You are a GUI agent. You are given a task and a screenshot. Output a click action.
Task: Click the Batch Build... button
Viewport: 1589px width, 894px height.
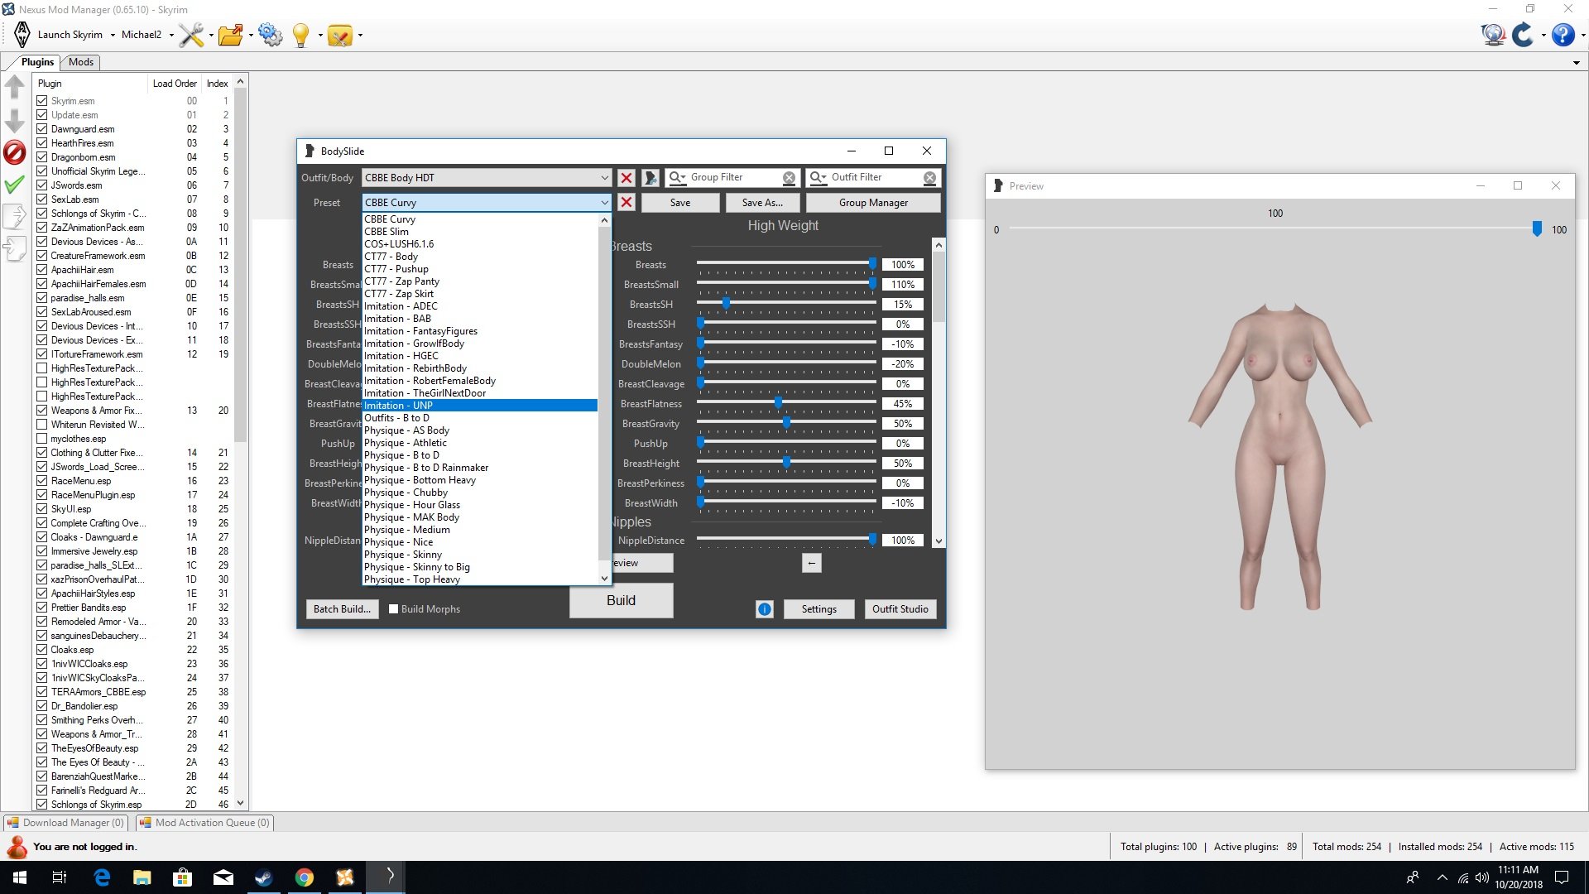pos(342,609)
